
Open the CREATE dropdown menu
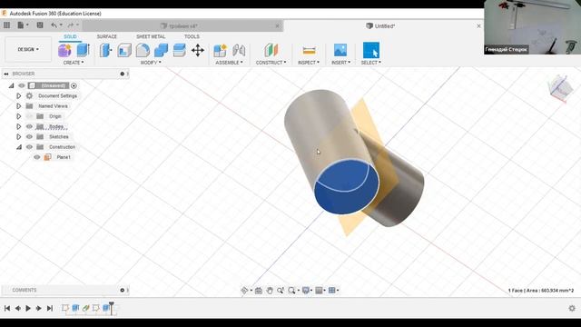pyautogui.click(x=74, y=63)
